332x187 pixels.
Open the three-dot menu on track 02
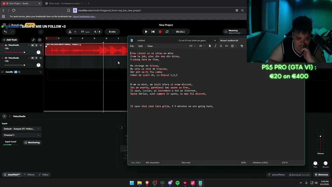click(x=29, y=58)
